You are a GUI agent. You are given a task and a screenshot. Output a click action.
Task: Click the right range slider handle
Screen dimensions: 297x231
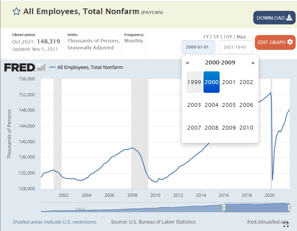pyautogui.click(x=289, y=207)
